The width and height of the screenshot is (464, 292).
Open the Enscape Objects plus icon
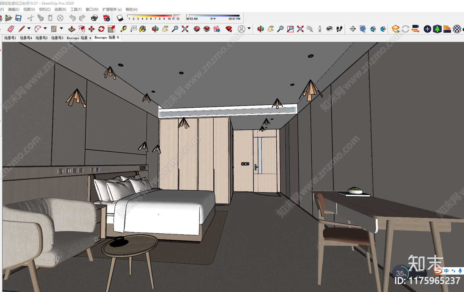tap(427, 29)
